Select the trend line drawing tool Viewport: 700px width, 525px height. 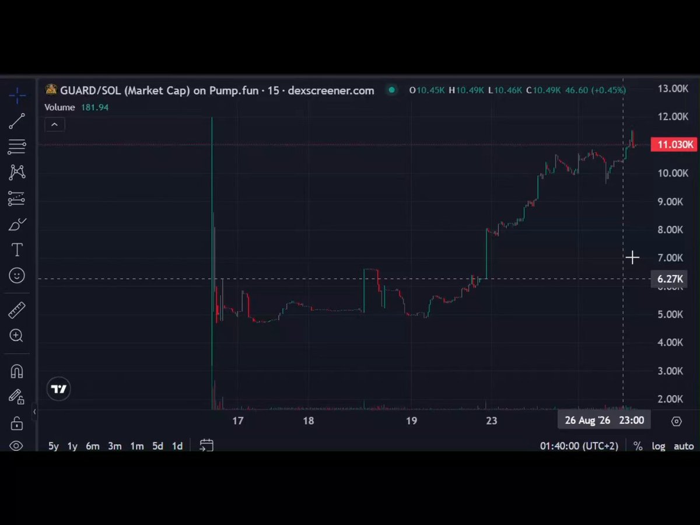pyautogui.click(x=17, y=121)
